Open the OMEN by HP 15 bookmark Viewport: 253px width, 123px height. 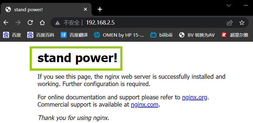click(x=119, y=35)
